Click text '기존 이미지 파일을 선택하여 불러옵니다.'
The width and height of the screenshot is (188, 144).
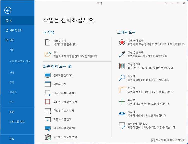[x=75, y=56]
